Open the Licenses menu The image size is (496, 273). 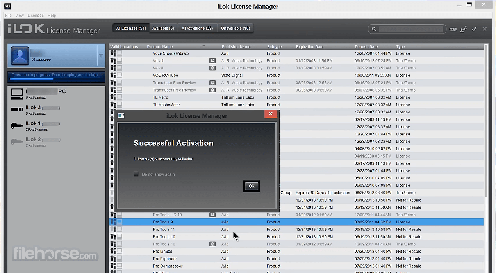pos(36,16)
